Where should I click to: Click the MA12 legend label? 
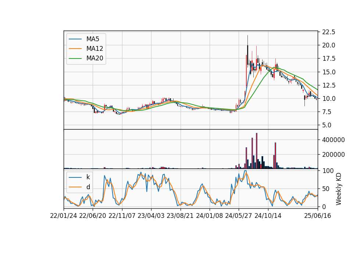tap(95, 49)
